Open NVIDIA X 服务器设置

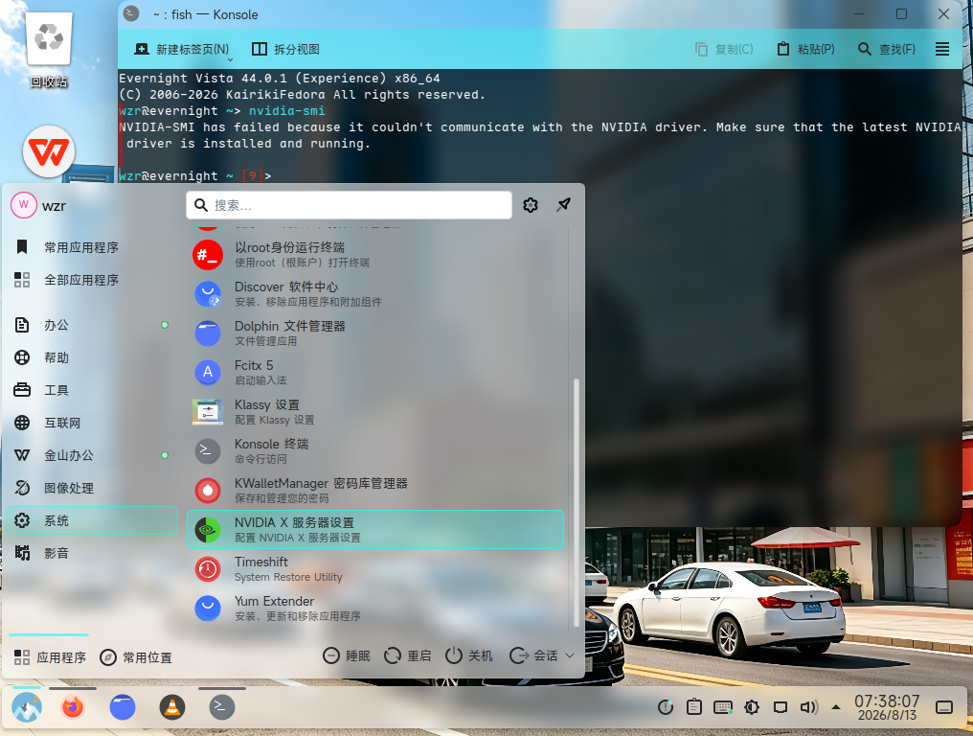click(374, 530)
